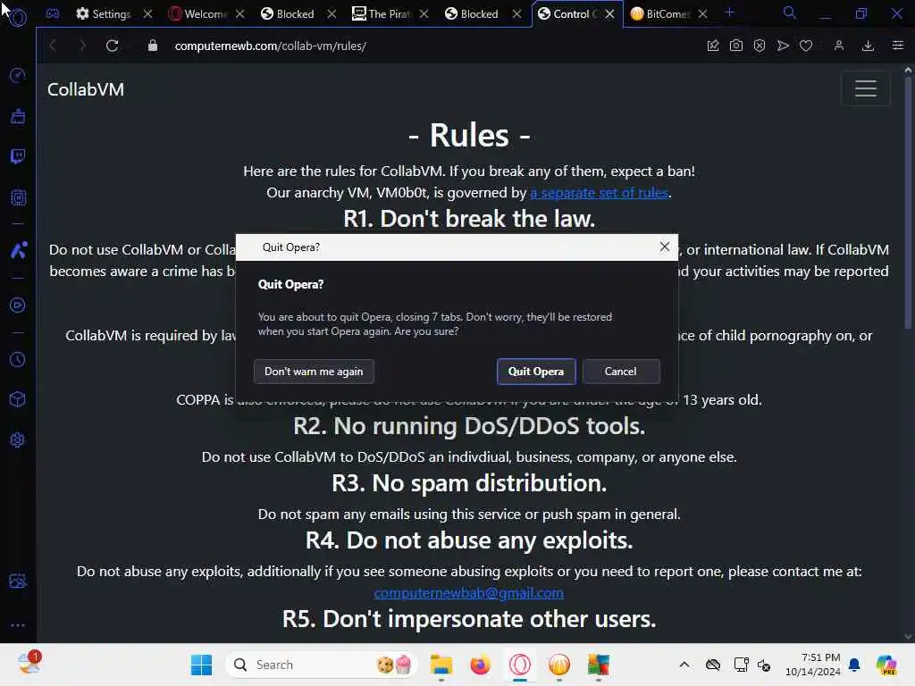The width and height of the screenshot is (915, 686).
Task: Open the 'a separate set of rules' link
Action: pyautogui.click(x=600, y=193)
